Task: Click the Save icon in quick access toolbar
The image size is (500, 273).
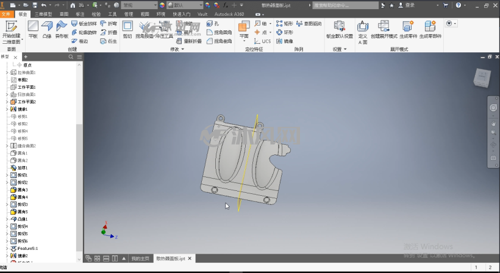Action: (x=35, y=5)
